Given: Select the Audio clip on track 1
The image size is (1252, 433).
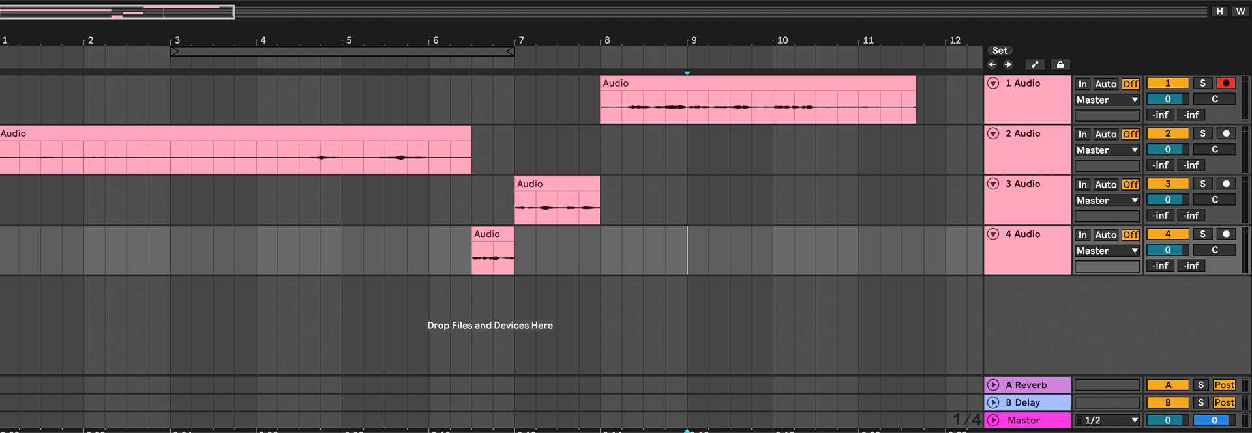Looking at the screenshot, I should [x=758, y=100].
